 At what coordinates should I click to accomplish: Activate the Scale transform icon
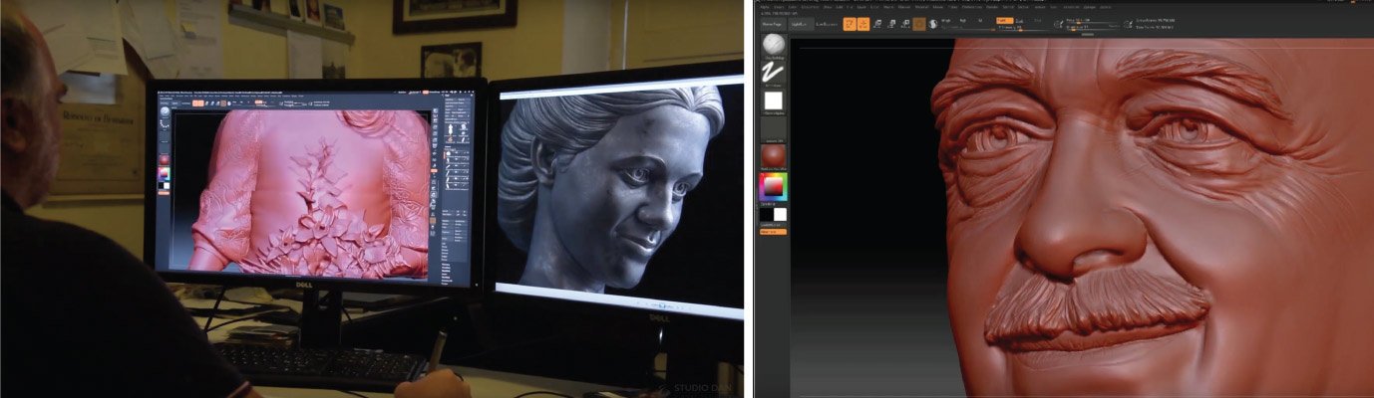(x=891, y=24)
